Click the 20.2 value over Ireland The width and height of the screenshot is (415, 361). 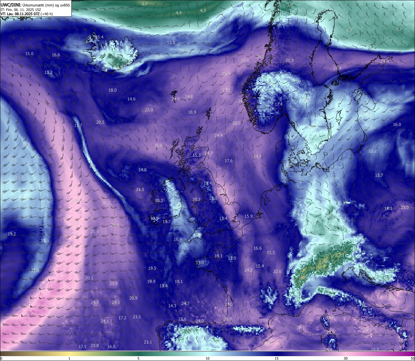coord(159,201)
